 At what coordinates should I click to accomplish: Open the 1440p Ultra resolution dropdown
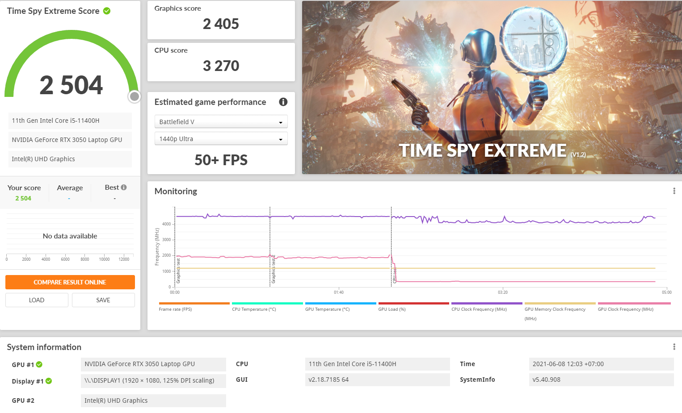point(221,139)
